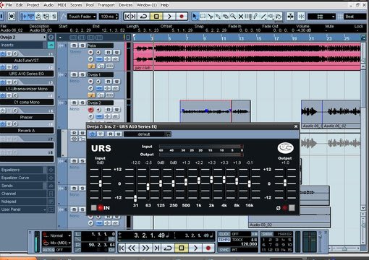Click the 31 Hz band fader in URS EQ
Screen dimensions: 369x260
135,199
